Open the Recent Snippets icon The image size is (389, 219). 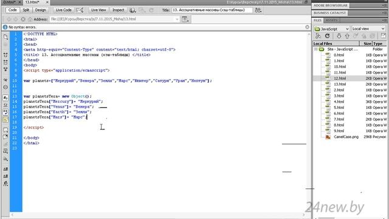5,151
